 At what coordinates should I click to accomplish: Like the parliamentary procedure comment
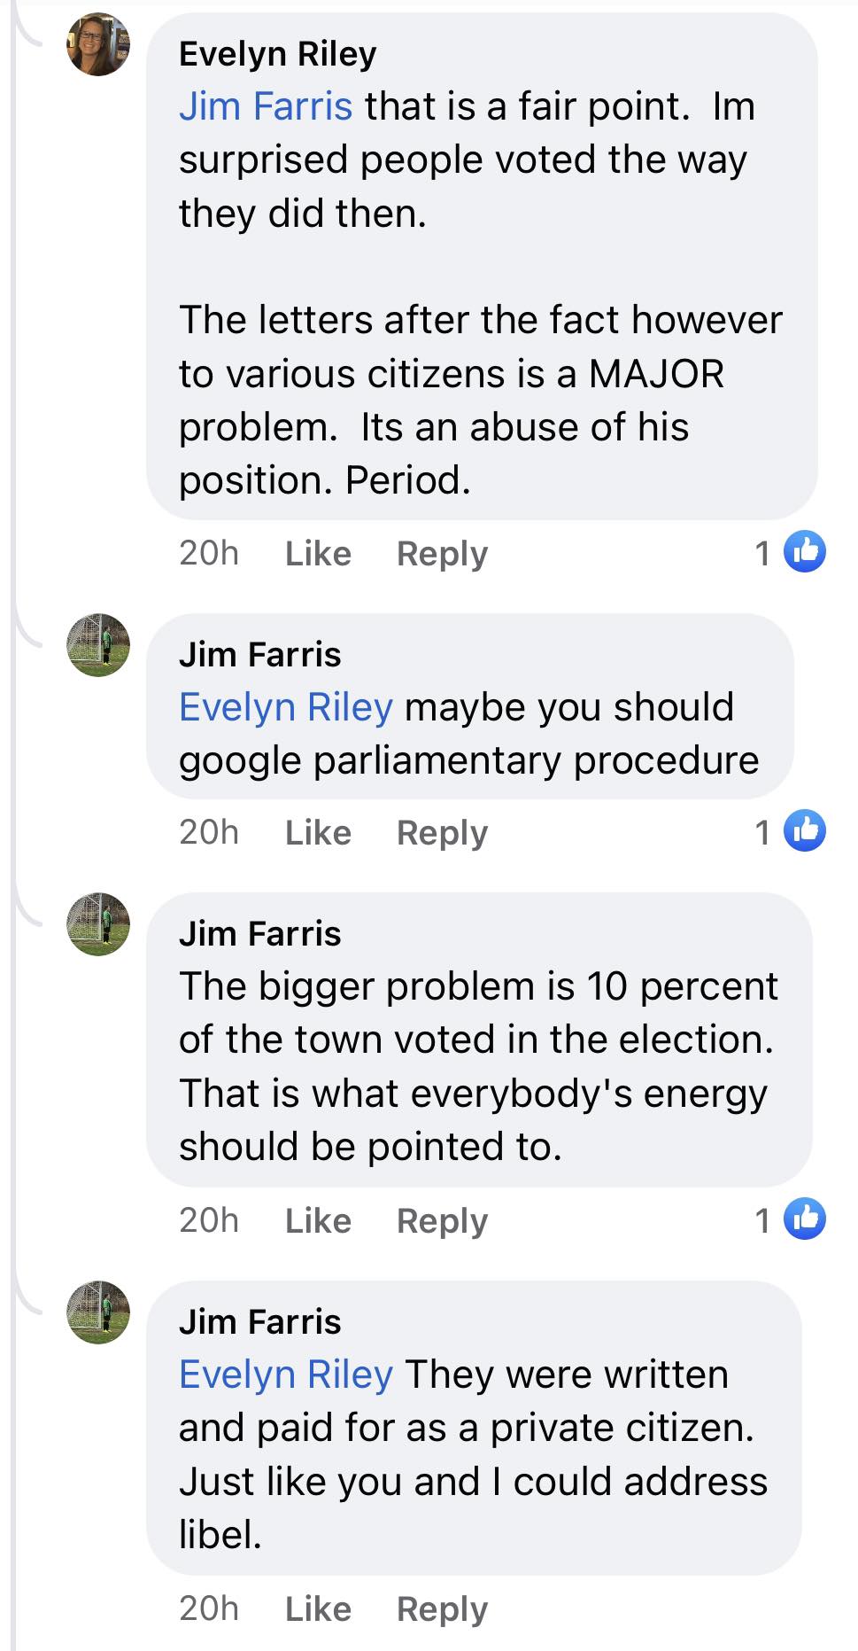point(318,833)
